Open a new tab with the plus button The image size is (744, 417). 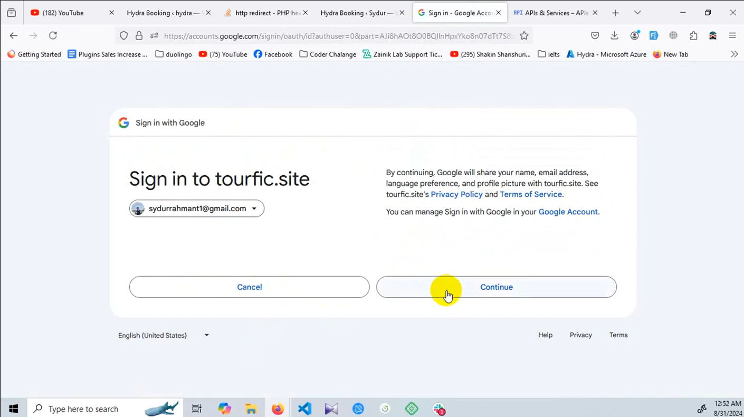[x=615, y=13]
